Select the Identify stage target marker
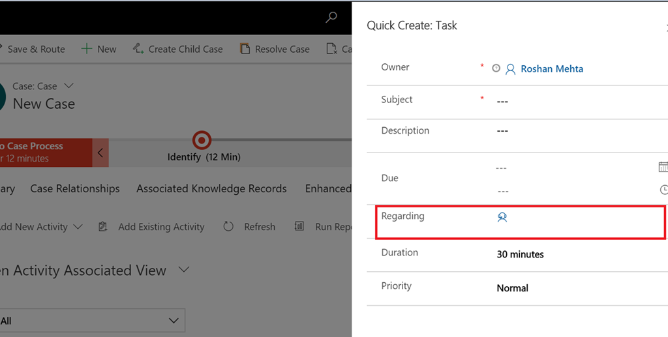The image size is (668, 337). point(202,140)
